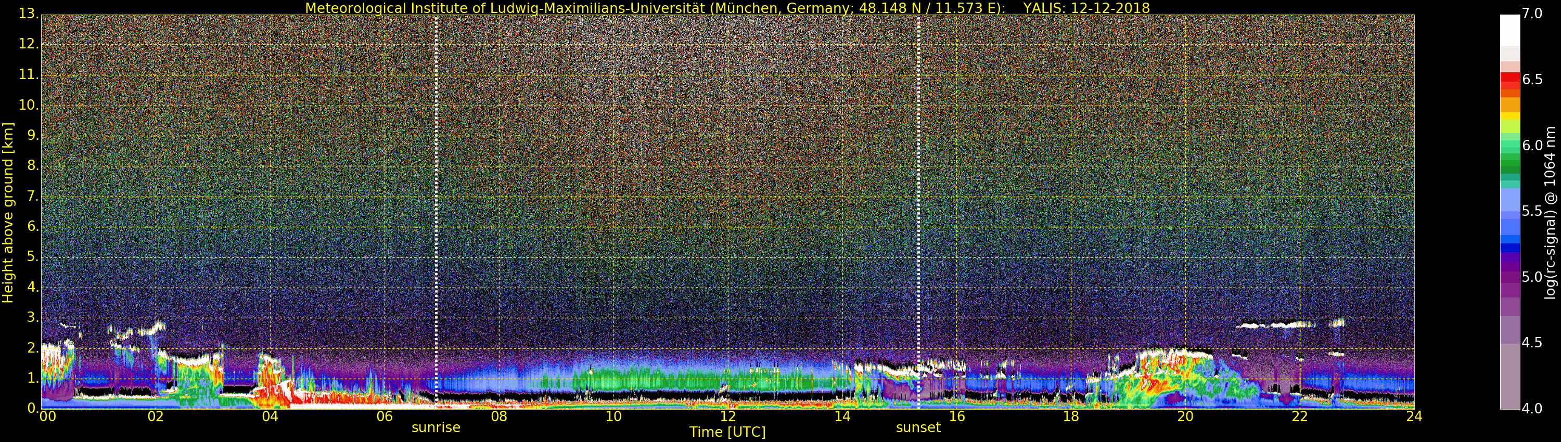Click the time axis tick '02'
The width and height of the screenshot is (1561, 442).
(x=156, y=417)
